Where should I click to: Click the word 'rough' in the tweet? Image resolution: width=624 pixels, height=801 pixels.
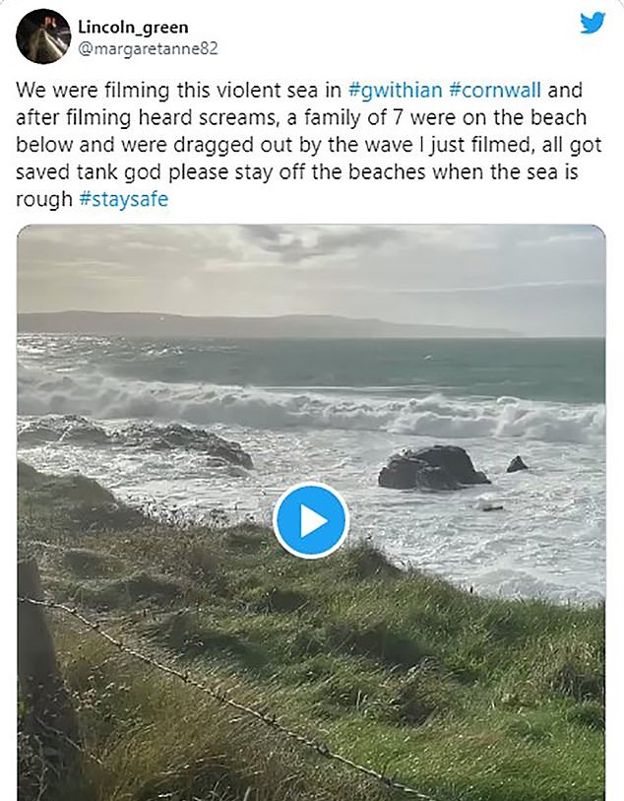click(44, 199)
